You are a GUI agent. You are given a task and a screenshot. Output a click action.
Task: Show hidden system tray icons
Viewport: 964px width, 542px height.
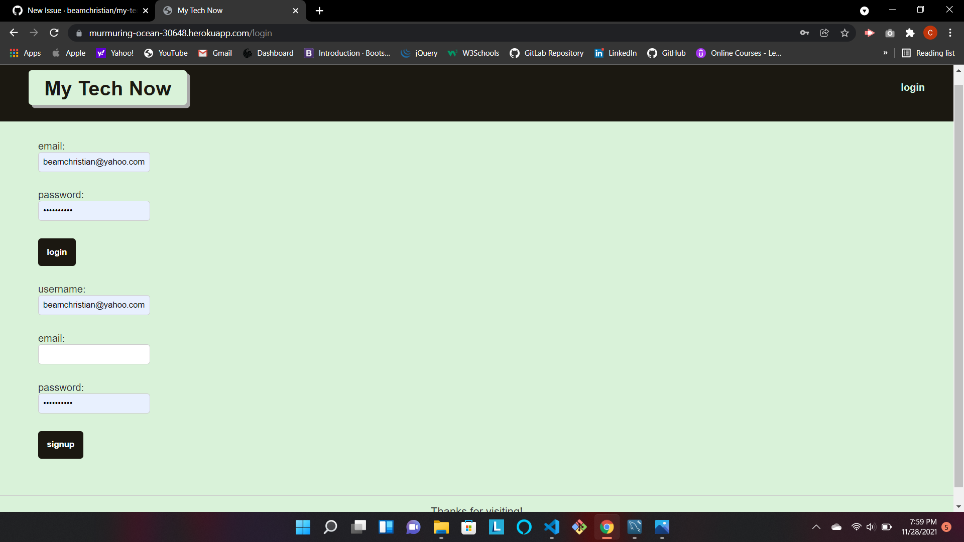click(x=816, y=527)
